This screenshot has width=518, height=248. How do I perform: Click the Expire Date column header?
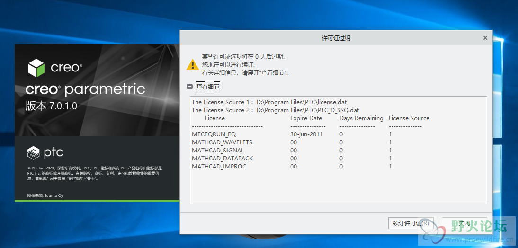306,118
